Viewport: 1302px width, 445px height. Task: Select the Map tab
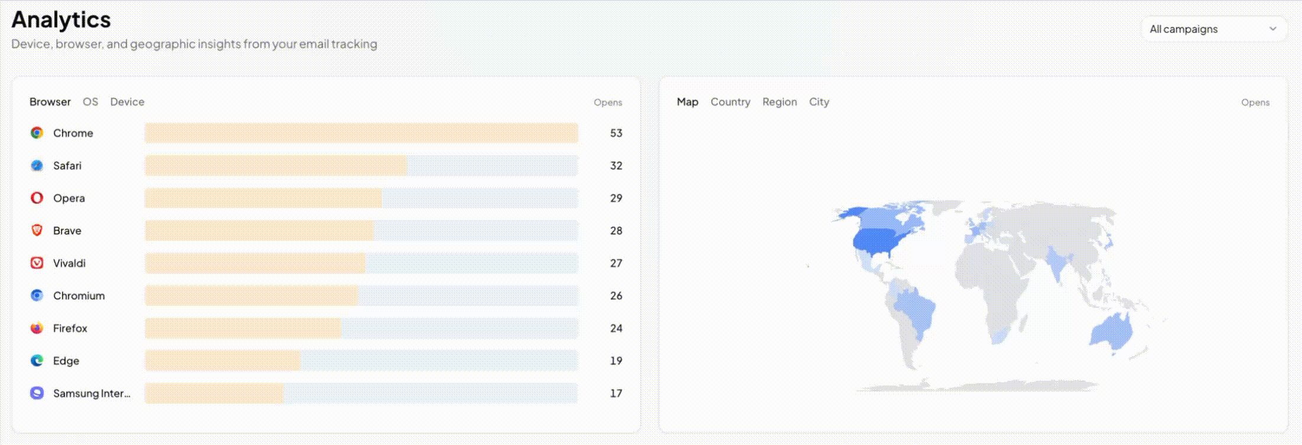(688, 102)
